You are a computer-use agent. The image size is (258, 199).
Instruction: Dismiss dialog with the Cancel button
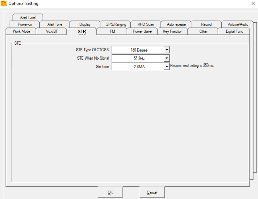point(152,192)
